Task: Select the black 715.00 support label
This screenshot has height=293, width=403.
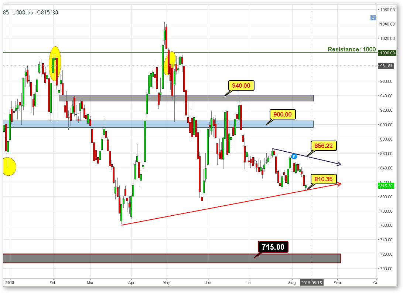Action: (273, 247)
